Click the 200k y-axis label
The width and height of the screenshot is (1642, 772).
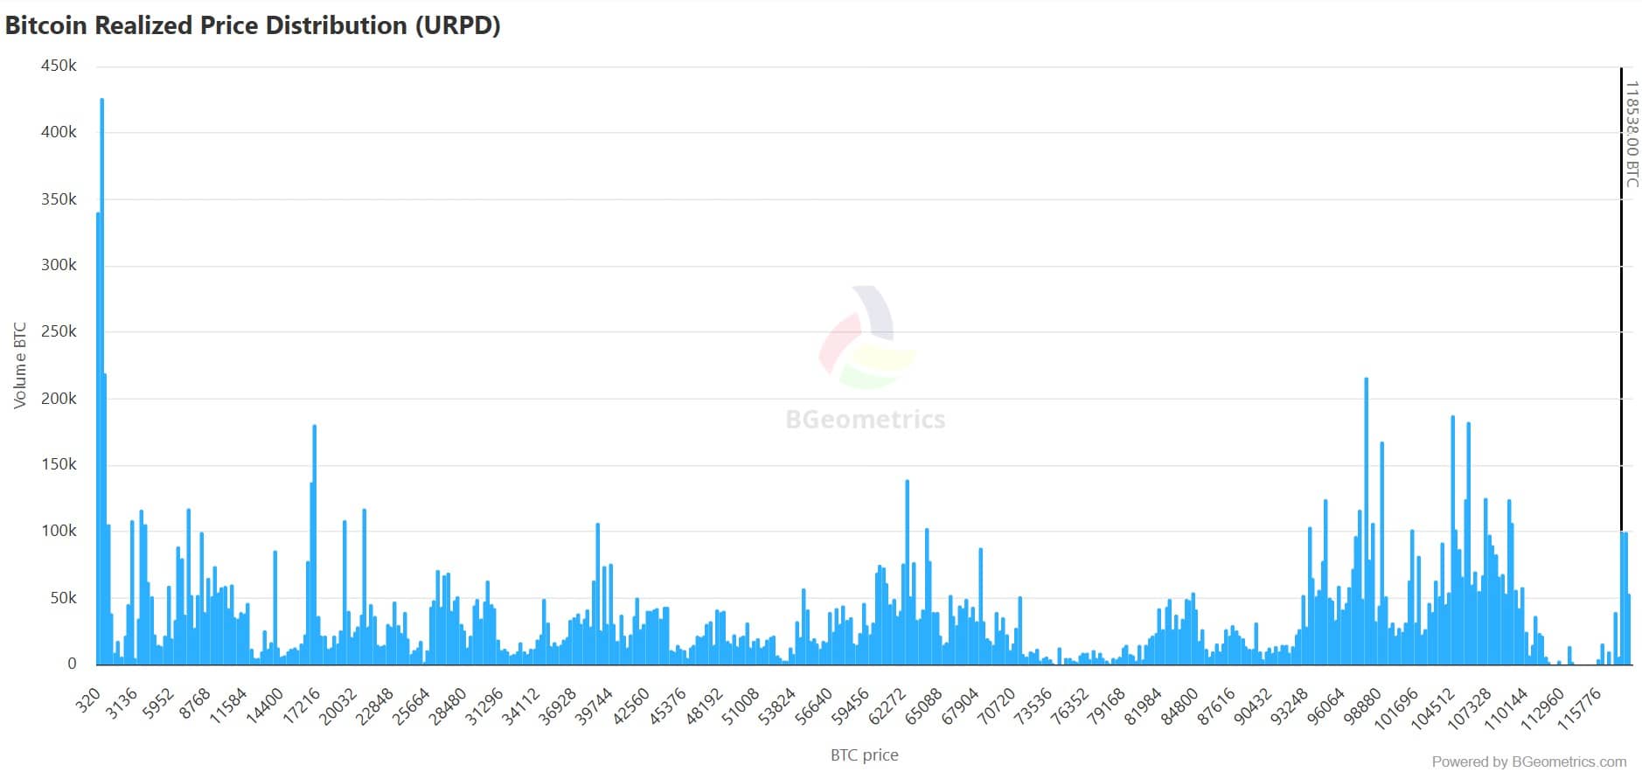click(x=59, y=399)
